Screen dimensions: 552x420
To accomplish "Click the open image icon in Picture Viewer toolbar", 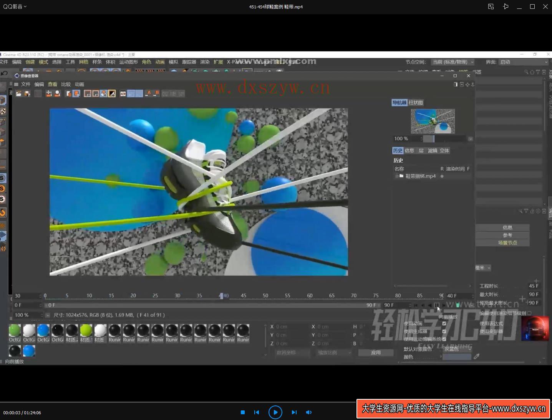I will point(18,94).
